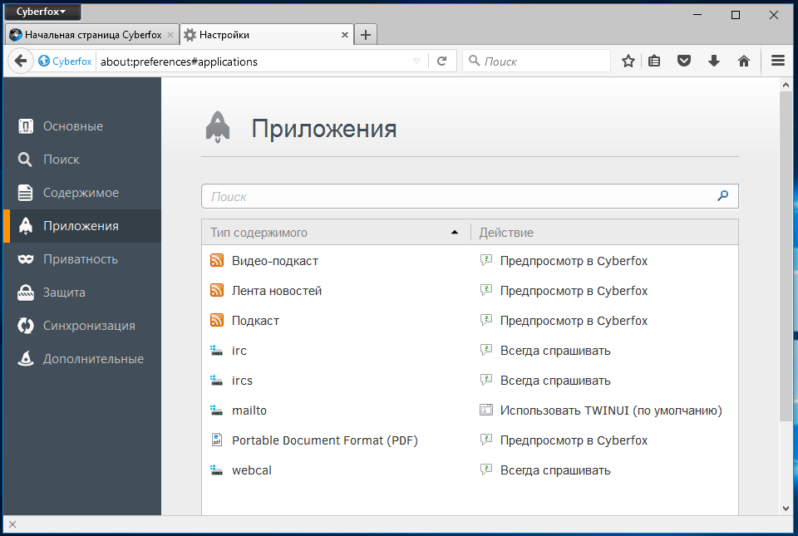Open a new tab with plus button
798x536 pixels.
coord(366,35)
